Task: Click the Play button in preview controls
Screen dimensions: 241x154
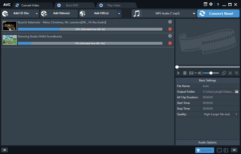Action: (x=178, y=73)
